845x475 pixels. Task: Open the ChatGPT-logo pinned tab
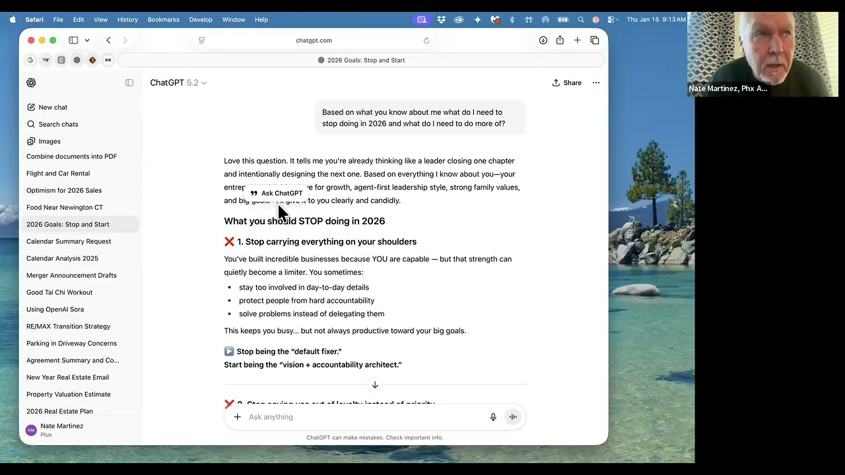(x=77, y=60)
